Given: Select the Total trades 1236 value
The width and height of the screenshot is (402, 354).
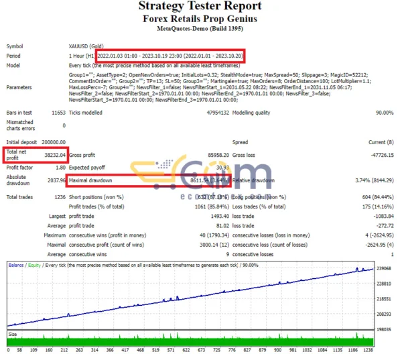Looking at the screenshot, I should pos(57,197).
